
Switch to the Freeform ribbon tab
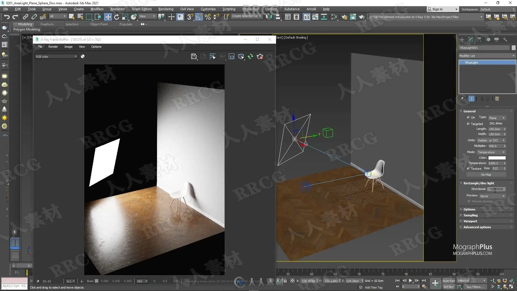(x=47, y=24)
